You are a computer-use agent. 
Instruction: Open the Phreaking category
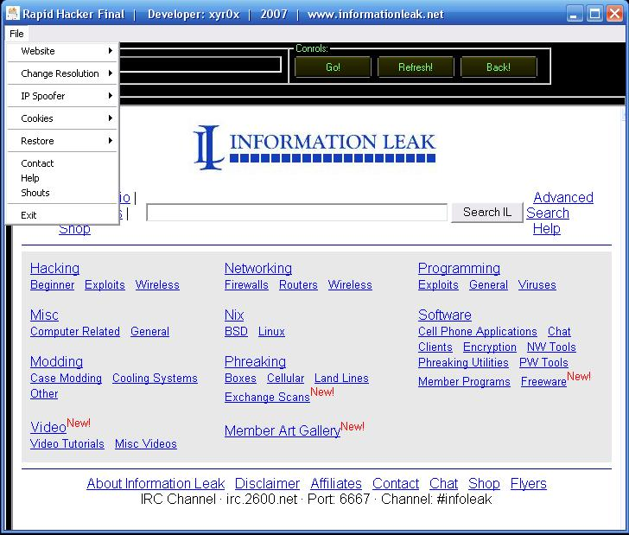pos(255,361)
